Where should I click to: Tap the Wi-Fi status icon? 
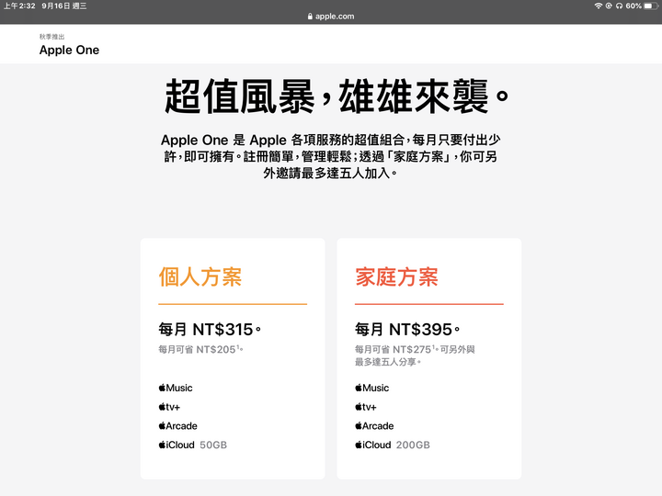pos(598,6)
